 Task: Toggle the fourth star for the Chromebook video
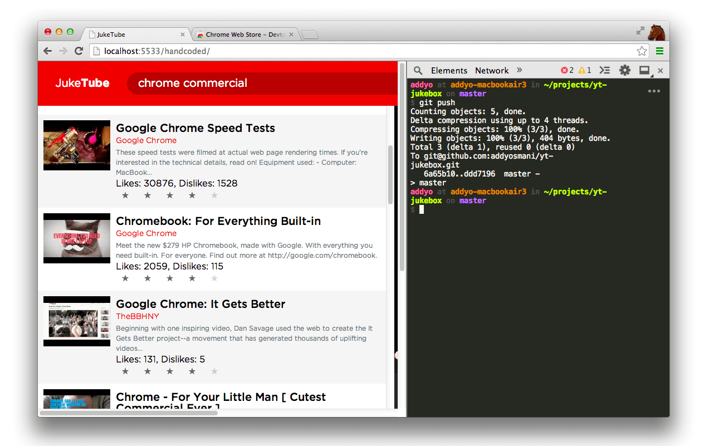192,277
